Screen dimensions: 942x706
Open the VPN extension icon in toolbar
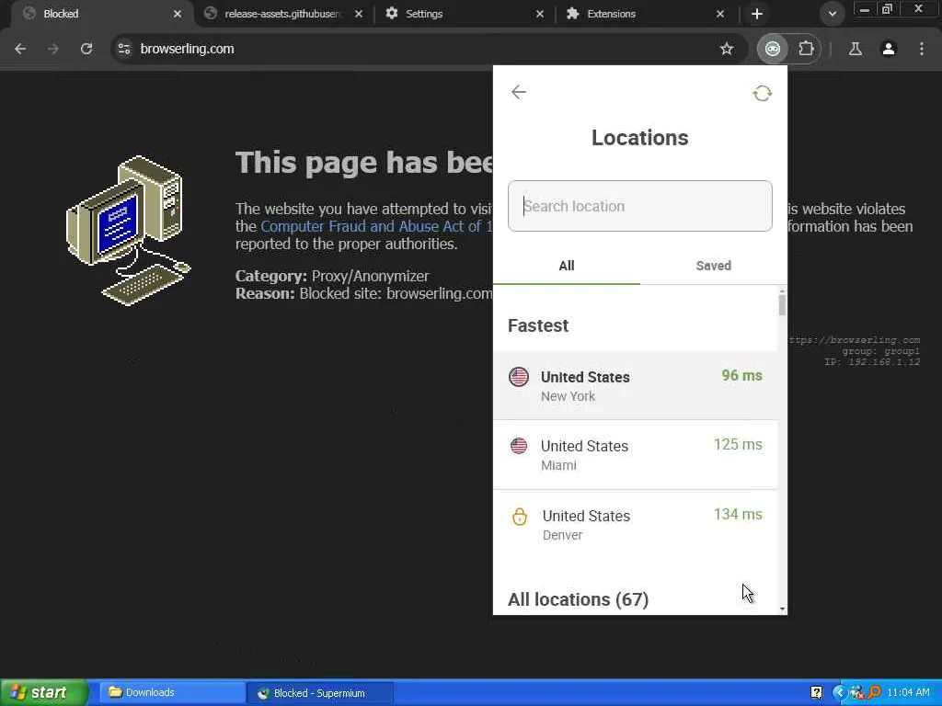pos(773,49)
